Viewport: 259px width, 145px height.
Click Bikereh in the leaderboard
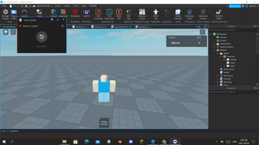pos(176,43)
